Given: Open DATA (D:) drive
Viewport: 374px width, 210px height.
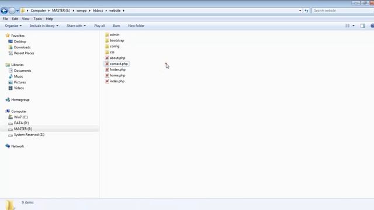Looking at the screenshot, I should point(21,123).
